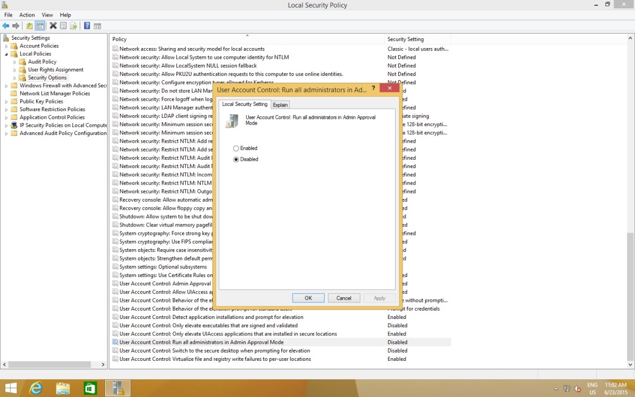635x397 pixels.
Task: Open the View menu
Action: pos(47,15)
